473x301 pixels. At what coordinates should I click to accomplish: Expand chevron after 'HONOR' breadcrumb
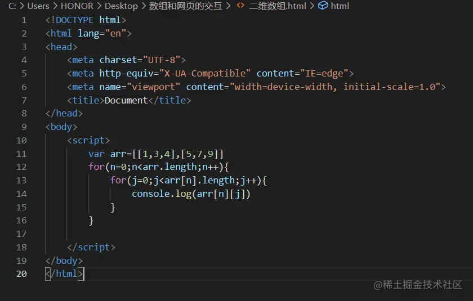(x=99, y=6)
